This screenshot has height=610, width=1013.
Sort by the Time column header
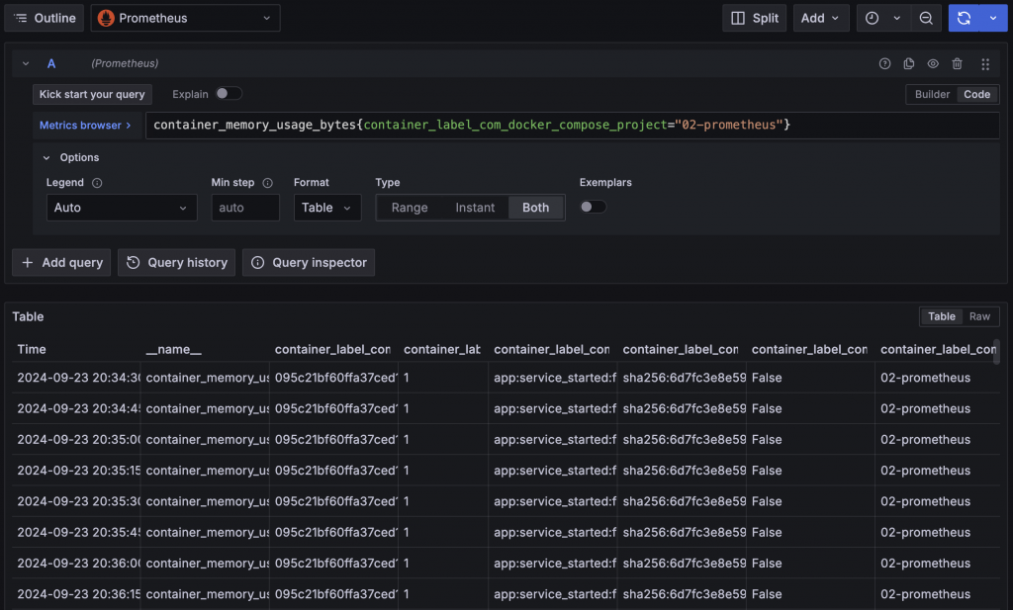[x=32, y=349]
